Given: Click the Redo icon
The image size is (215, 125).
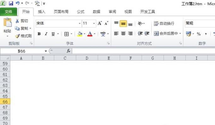Looking at the screenshot, I should (27, 3).
